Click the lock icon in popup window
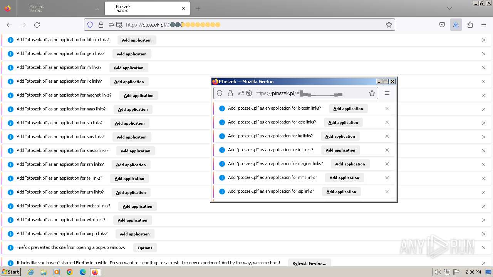 point(230,93)
